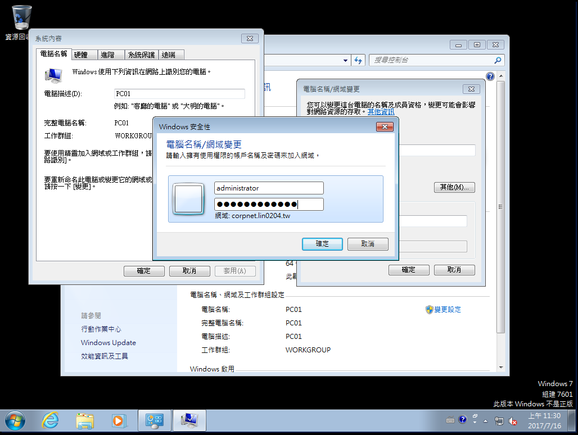Switch to the 系統保護 tab
The width and height of the screenshot is (578, 435).
coord(142,55)
